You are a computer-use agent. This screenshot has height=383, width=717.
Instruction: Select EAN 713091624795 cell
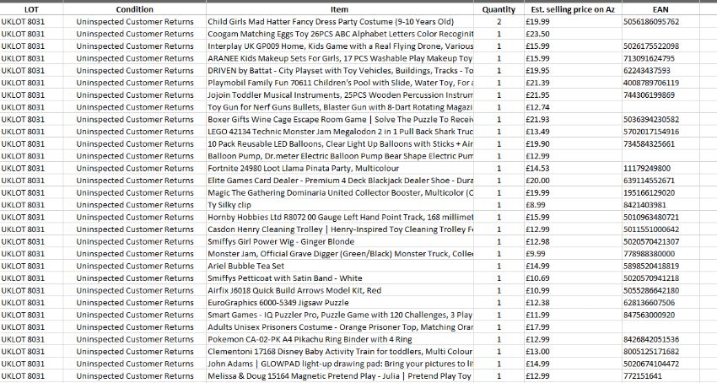[660, 58]
